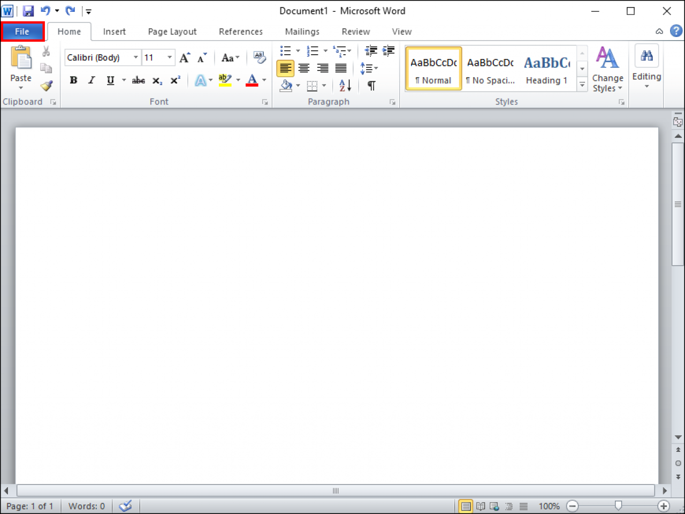Click the Paste button
685x514 pixels.
tap(20, 64)
